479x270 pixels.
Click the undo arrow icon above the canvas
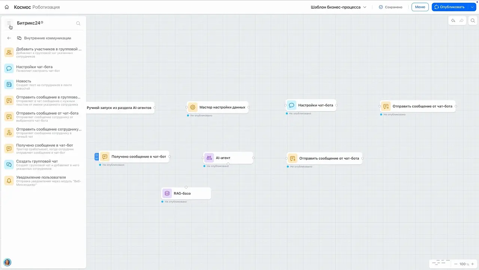[x=453, y=21]
